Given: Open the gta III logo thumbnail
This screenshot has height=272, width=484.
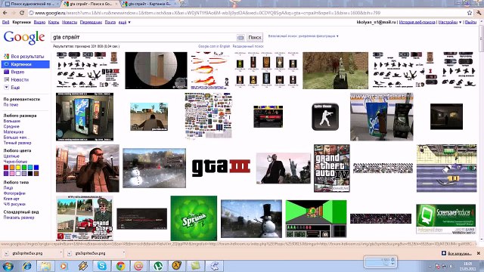Looking at the screenshot, I should pos(221,167).
